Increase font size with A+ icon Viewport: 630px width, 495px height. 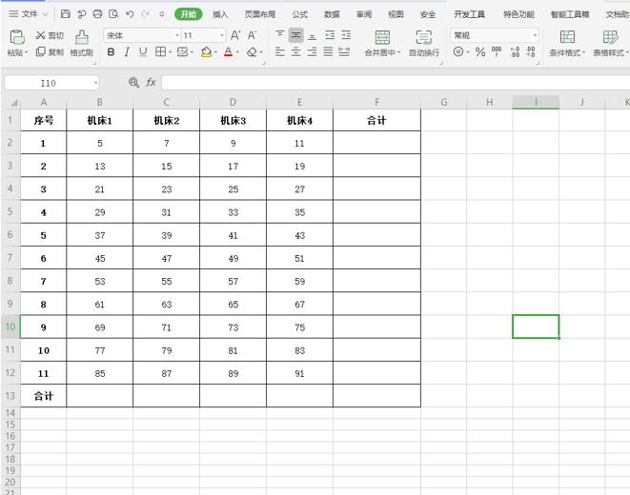(x=235, y=35)
